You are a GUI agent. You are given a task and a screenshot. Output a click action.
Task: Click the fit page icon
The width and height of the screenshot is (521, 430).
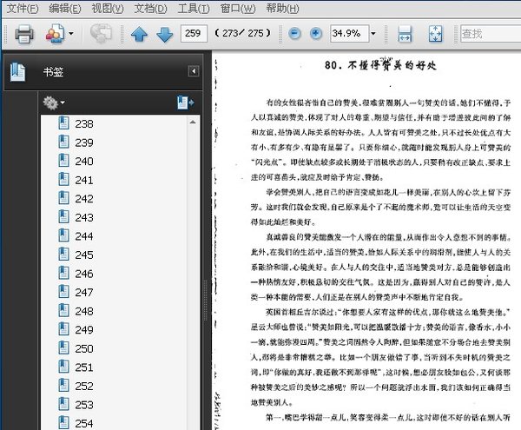point(435,35)
